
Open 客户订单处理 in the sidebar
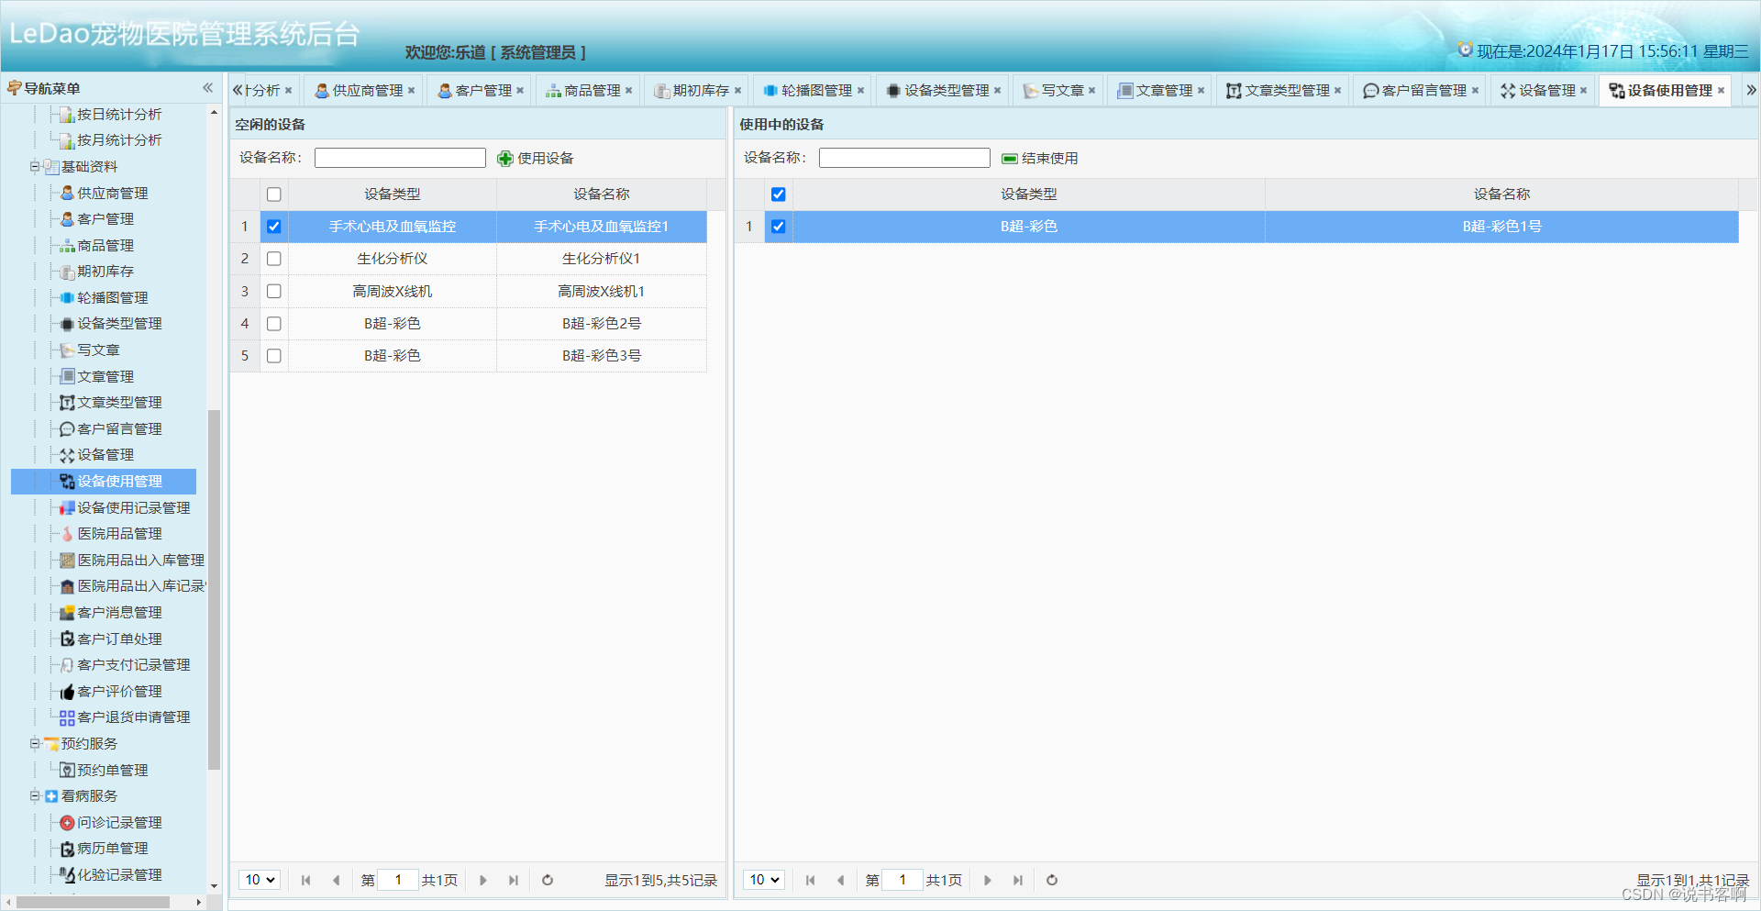[119, 639]
